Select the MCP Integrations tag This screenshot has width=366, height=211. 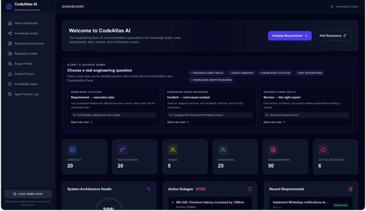309,73
